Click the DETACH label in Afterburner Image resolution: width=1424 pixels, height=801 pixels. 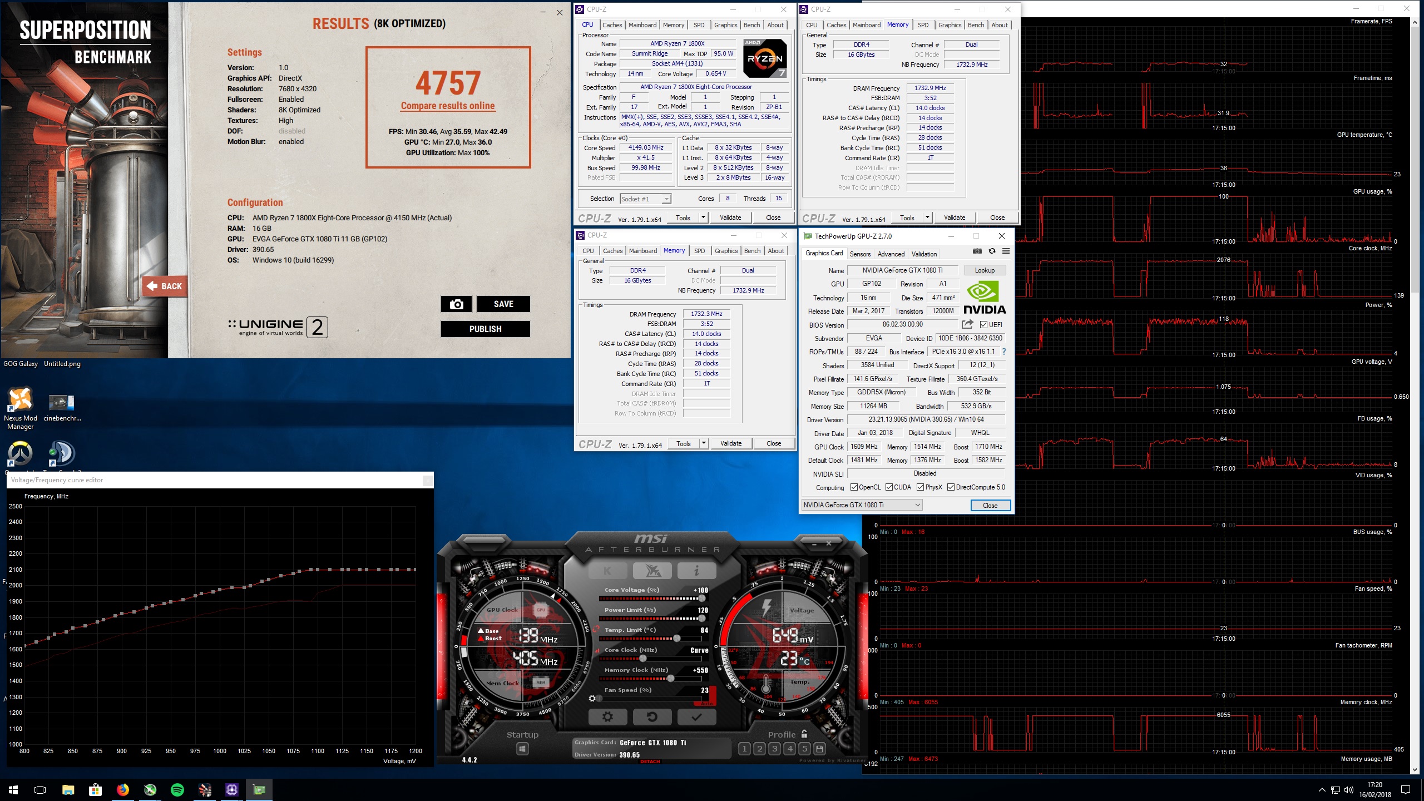[650, 762]
